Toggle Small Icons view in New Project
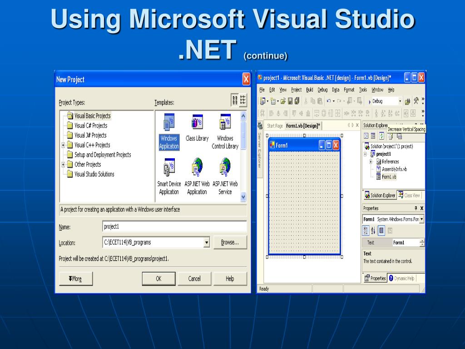 point(243,100)
